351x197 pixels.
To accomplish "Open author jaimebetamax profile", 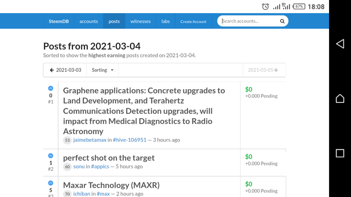I will pos(90,140).
